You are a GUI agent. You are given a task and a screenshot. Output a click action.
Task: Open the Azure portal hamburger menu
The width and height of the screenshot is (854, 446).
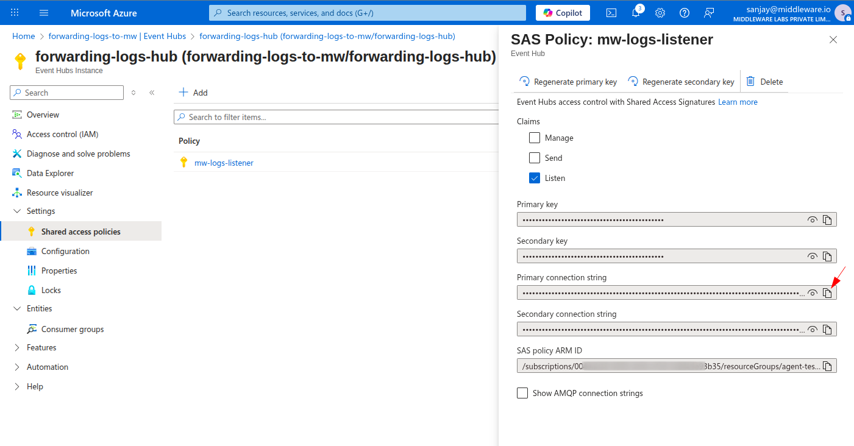[x=44, y=13]
